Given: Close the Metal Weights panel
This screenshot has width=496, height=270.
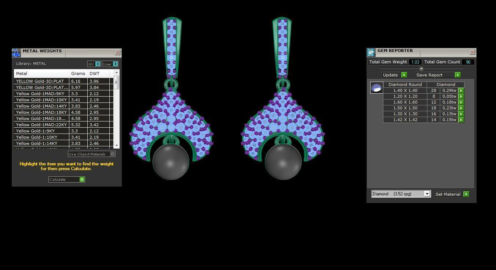Looking at the screenshot, I should click(x=117, y=53).
